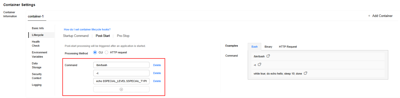Click the example text 'while true; do echo hello; sleep 10; done'
Viewport: 400px width, 98px height.
point(278,74)
